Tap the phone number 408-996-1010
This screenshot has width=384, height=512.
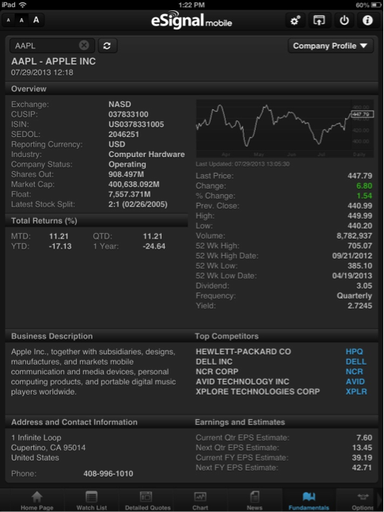108,473
